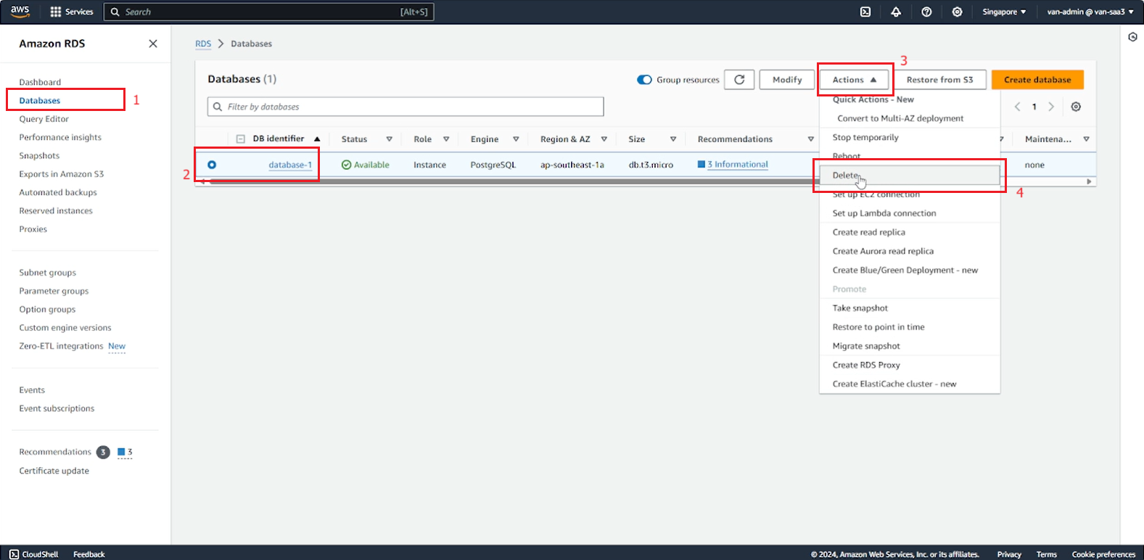Sort by Maintenance column arrow
The height and width of the screenshot is (560, 1144).
click(x=1086, y=139)
